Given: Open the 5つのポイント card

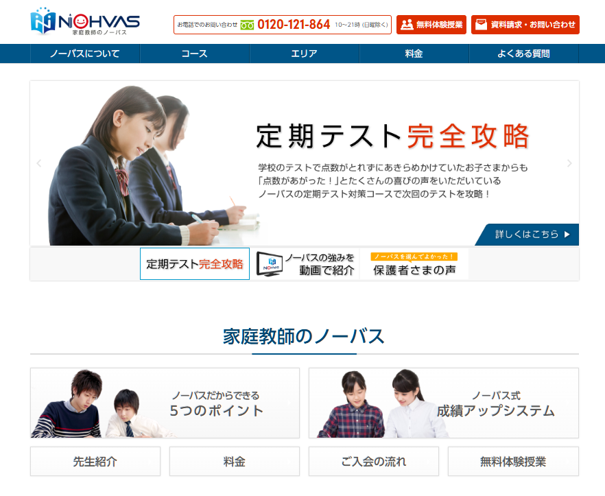Looking at the screenshot, I should [165, 403].
